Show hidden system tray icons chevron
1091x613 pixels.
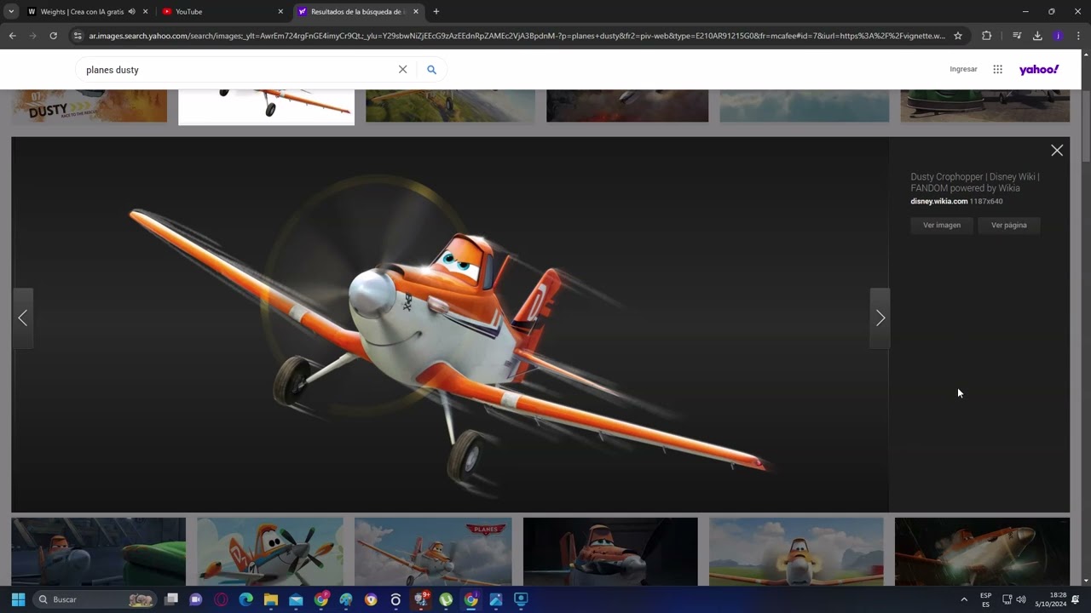(964, 599)
